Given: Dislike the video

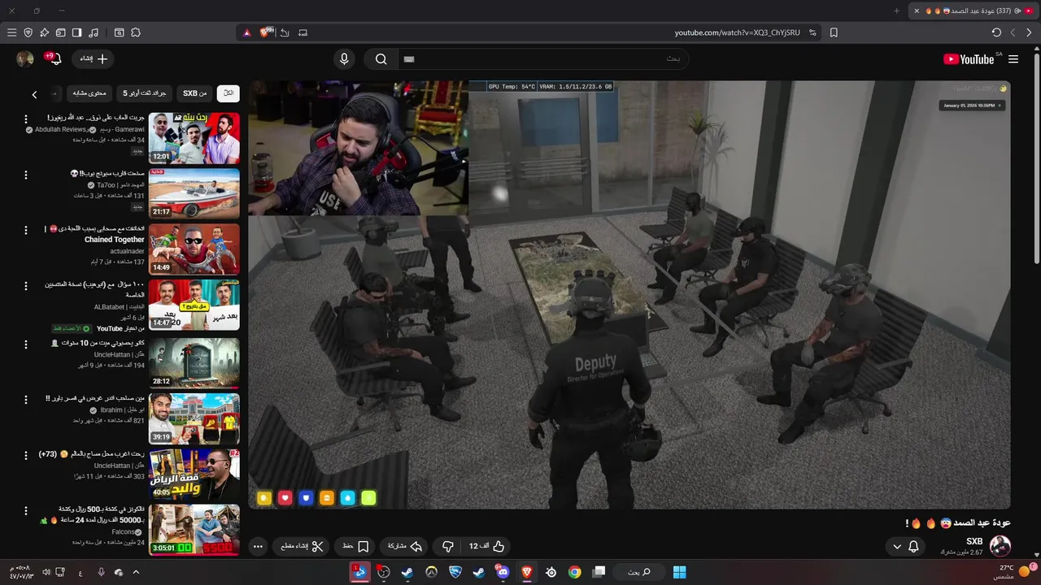Looking at the screenshot, I should click(447, 546).
